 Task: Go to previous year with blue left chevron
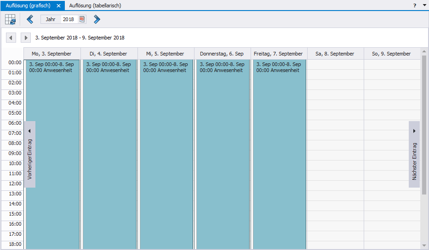tap(30, 19)
